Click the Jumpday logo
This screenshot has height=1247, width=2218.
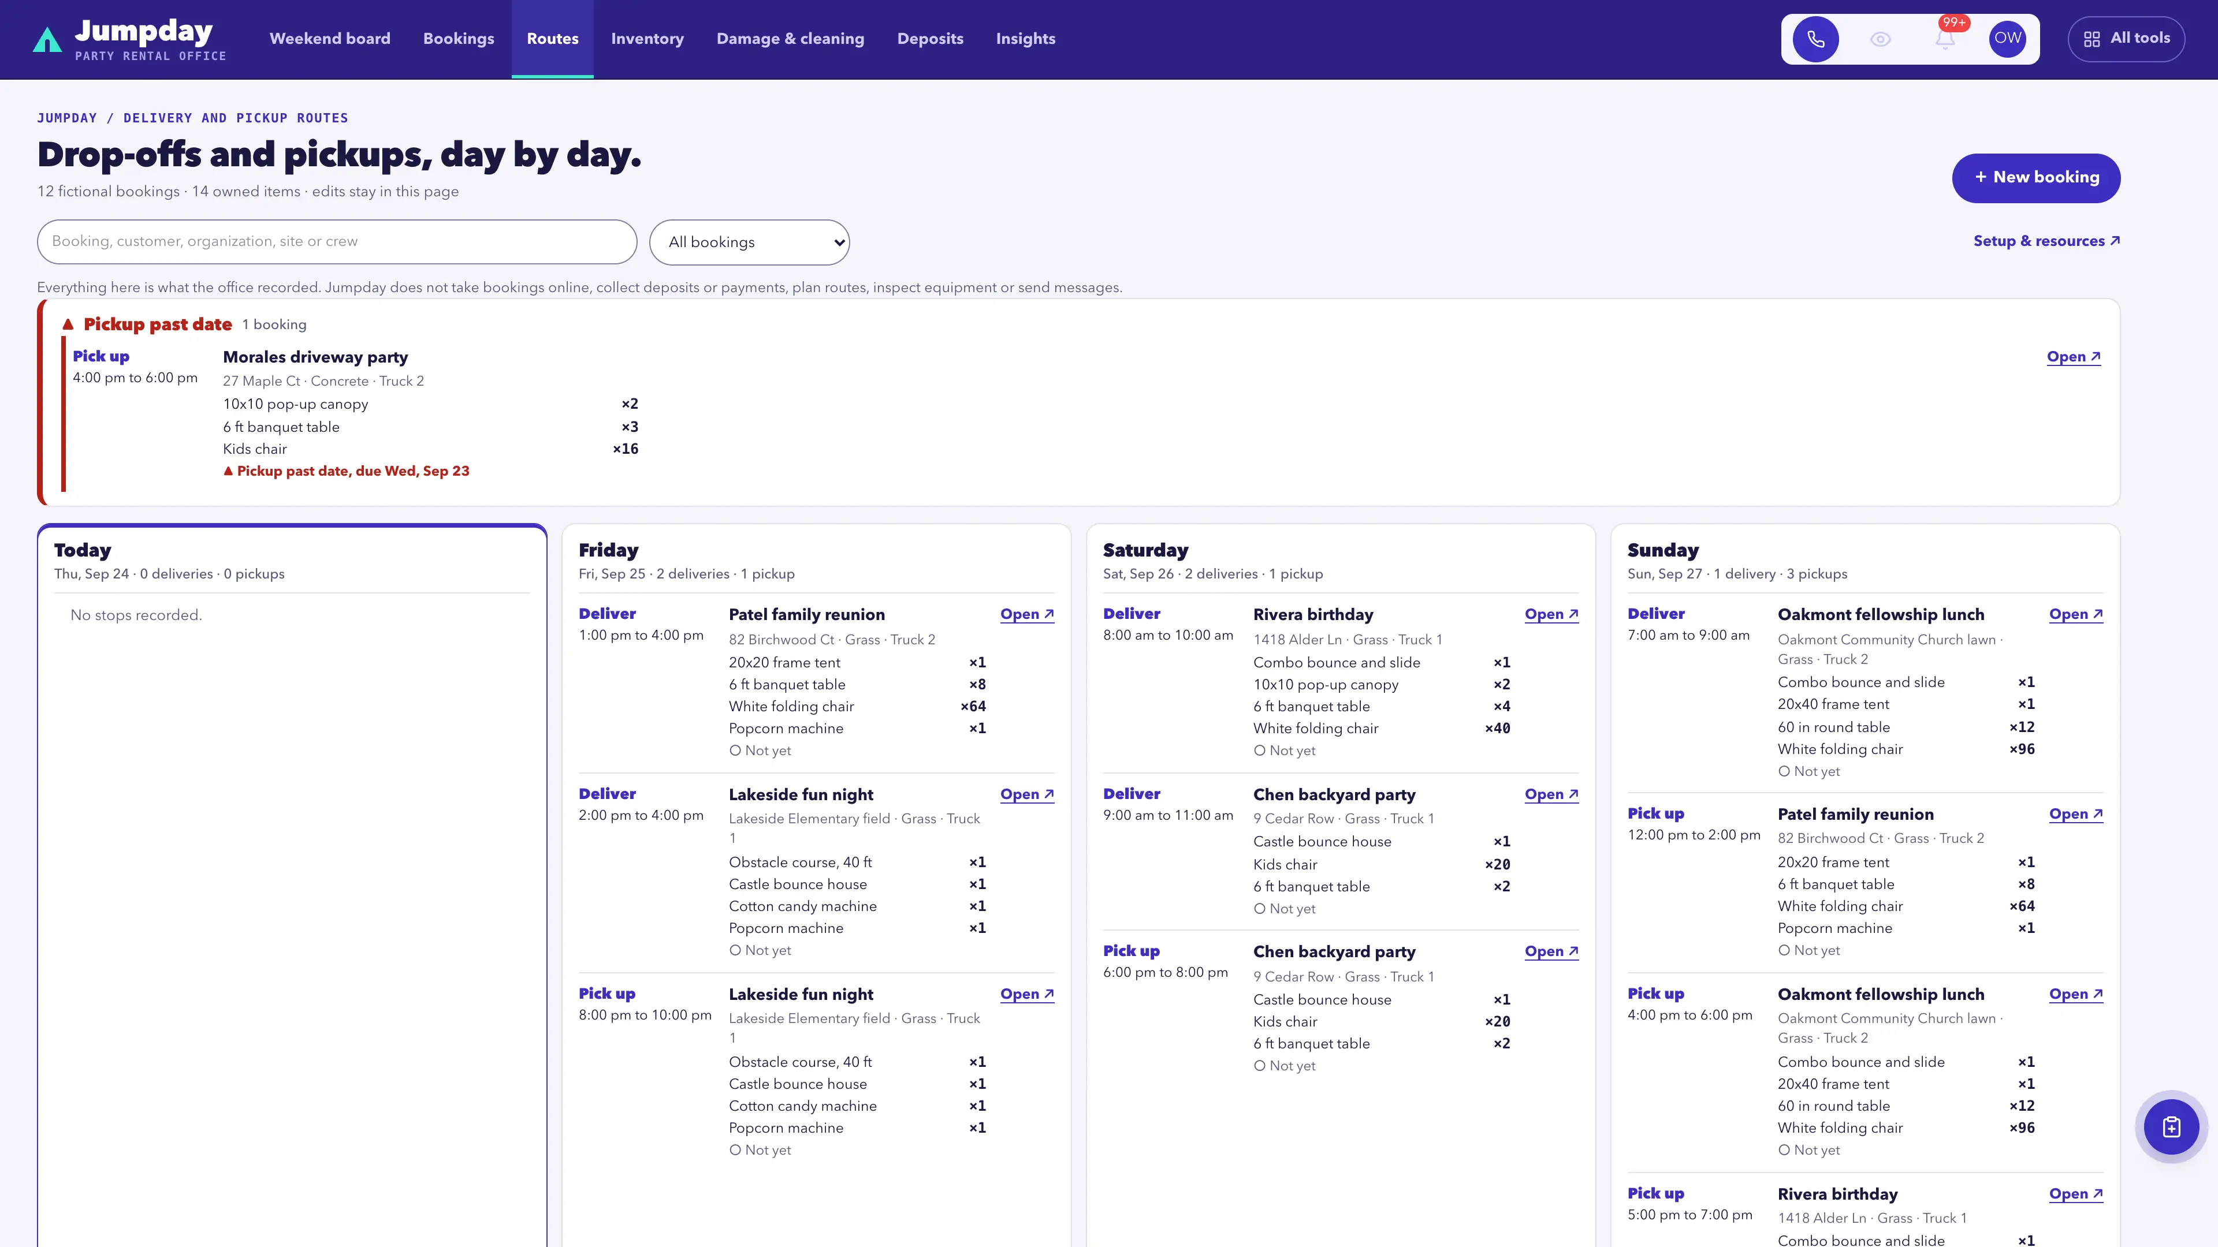point(129,40)
